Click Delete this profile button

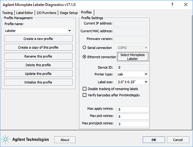coord(38,65)
